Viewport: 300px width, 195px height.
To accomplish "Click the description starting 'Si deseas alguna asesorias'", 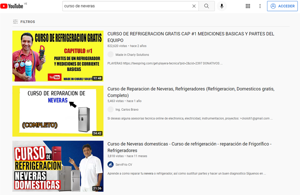I will [190, 118].
